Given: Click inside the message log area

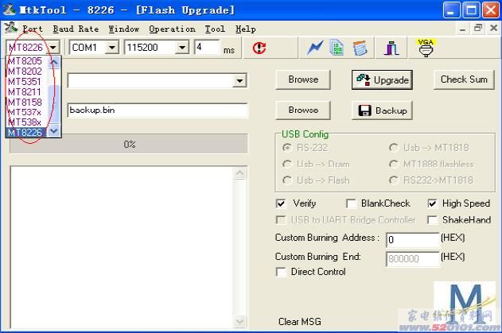Looking at the screenshot, I should click(123, 247).
